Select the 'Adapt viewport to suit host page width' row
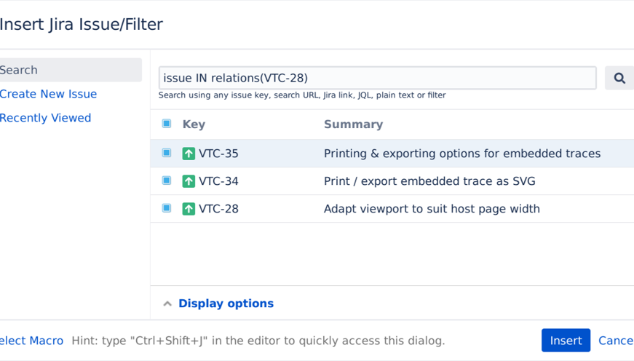The height and width of the screenshot is (361, 634). click(x=432, y=209)
